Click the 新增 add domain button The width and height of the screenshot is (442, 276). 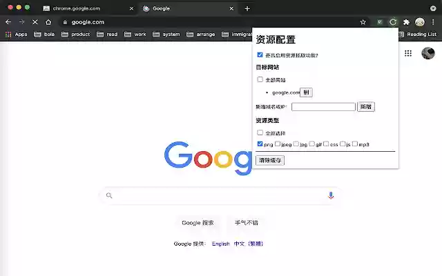coord(366,107)
